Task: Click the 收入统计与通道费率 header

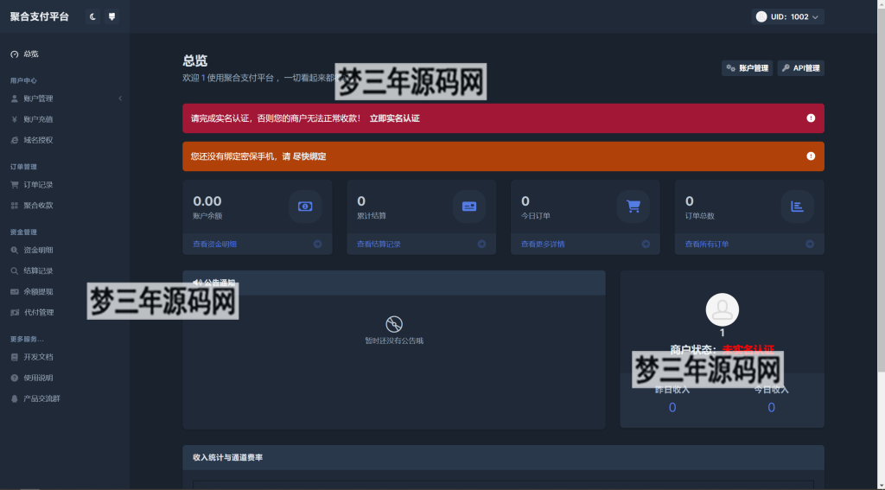Action: point(504,458)
